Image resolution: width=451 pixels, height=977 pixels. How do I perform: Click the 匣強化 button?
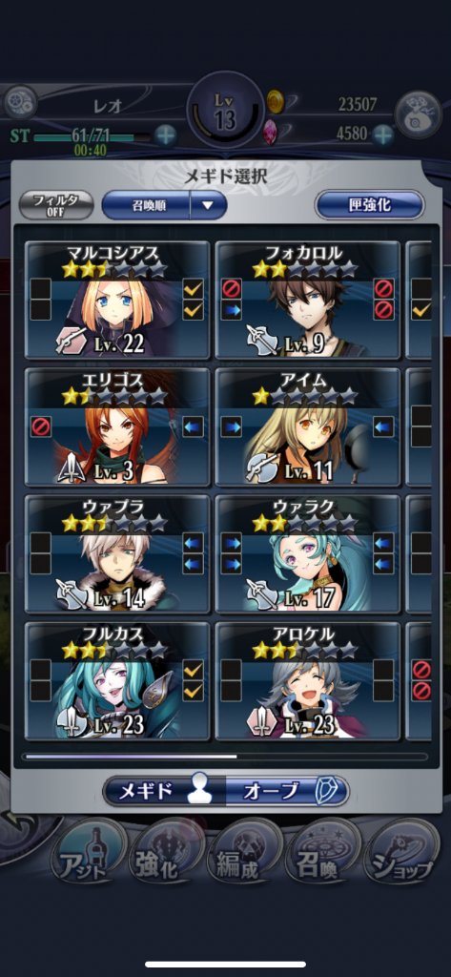[369, 205]
